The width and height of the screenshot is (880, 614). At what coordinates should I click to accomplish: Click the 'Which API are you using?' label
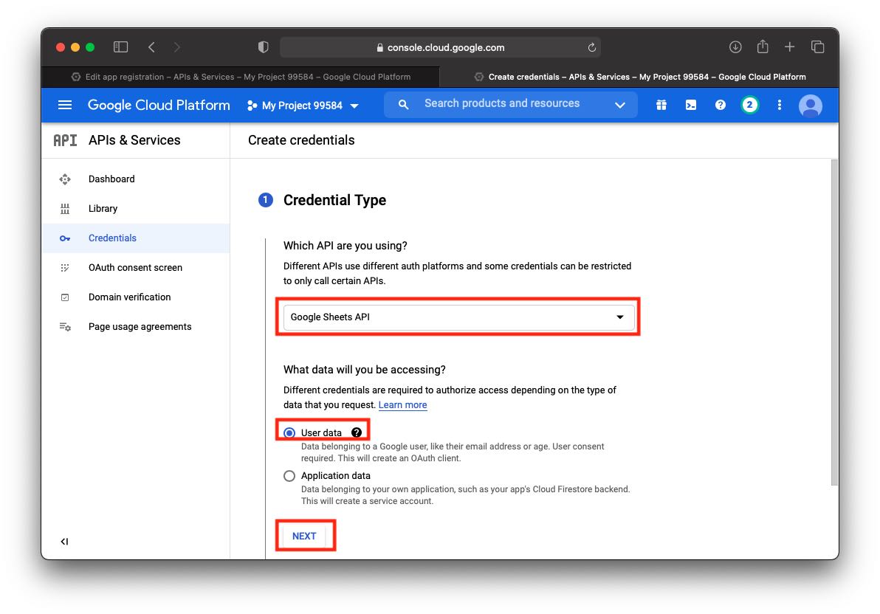[346, 246]
